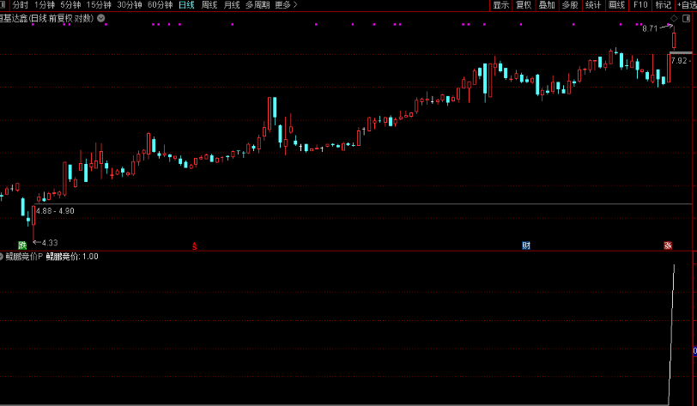Click the 8.71 high price label
Image resolution: width=697 pixels, height=406 pixels.
click(650, 29)
